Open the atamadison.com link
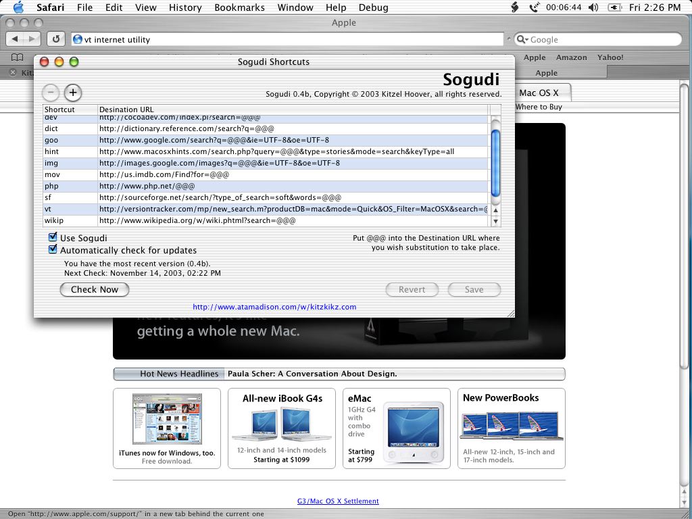This screenshot has width=692, height=519. click(x=274, y=307)
